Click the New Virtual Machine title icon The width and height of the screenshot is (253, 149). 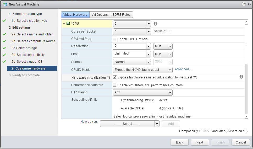coord(5,4)
